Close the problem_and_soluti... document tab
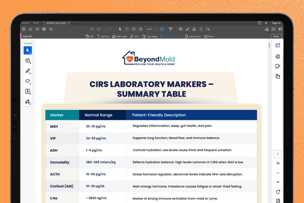Screen dimensions: 304x203 (x=69, y=23)
